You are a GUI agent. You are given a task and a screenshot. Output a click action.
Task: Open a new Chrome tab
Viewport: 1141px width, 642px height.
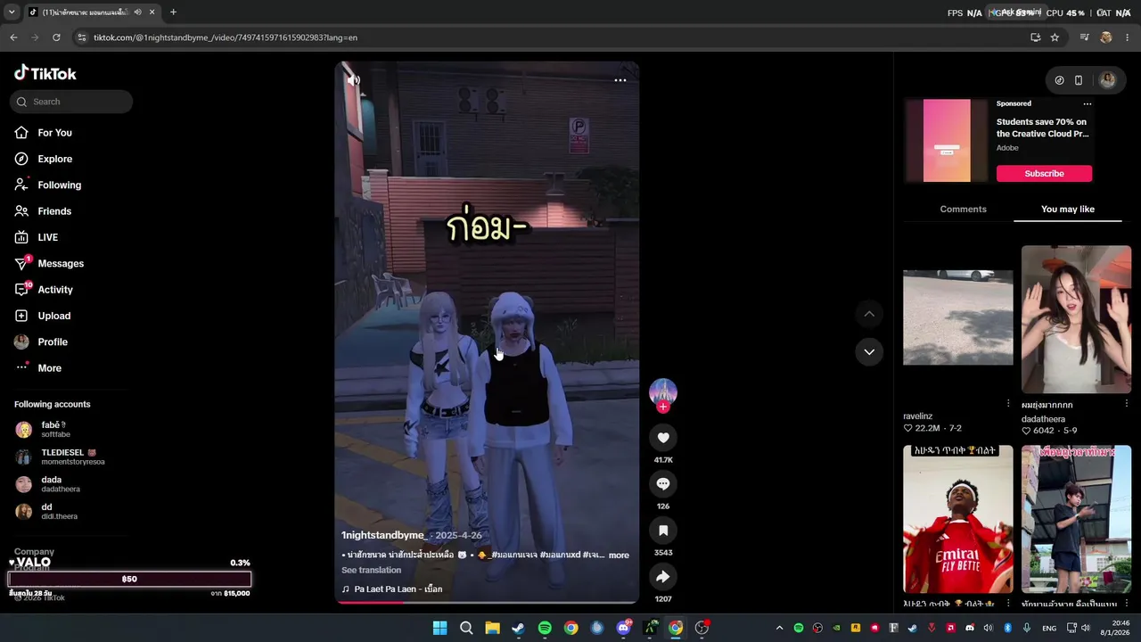click(173, 12)
